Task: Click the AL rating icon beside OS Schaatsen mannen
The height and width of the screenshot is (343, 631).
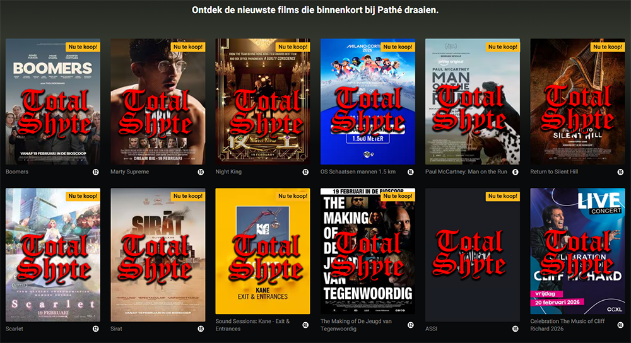Action: pos(411,172)
